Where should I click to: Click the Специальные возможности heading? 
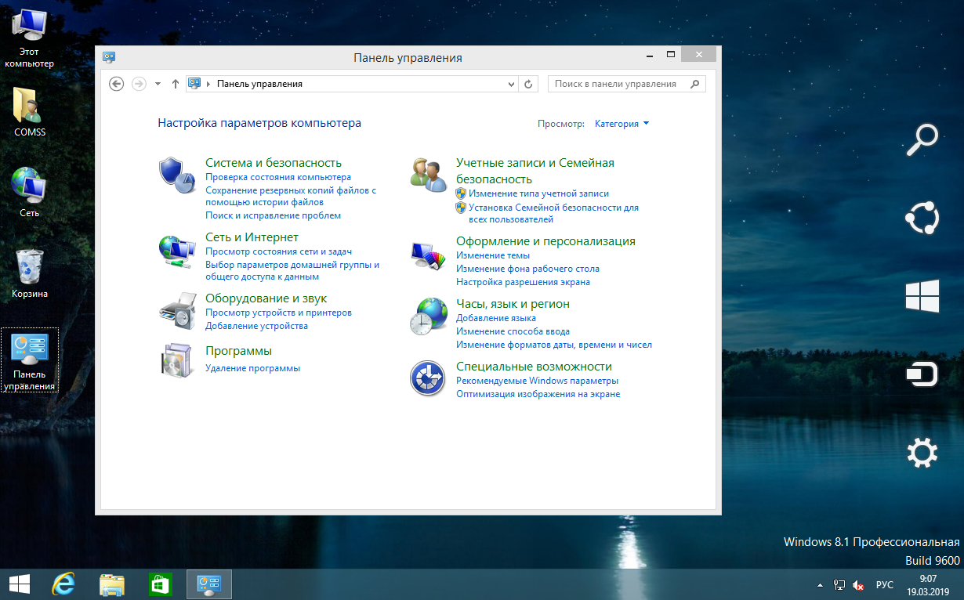pos(534,367)
